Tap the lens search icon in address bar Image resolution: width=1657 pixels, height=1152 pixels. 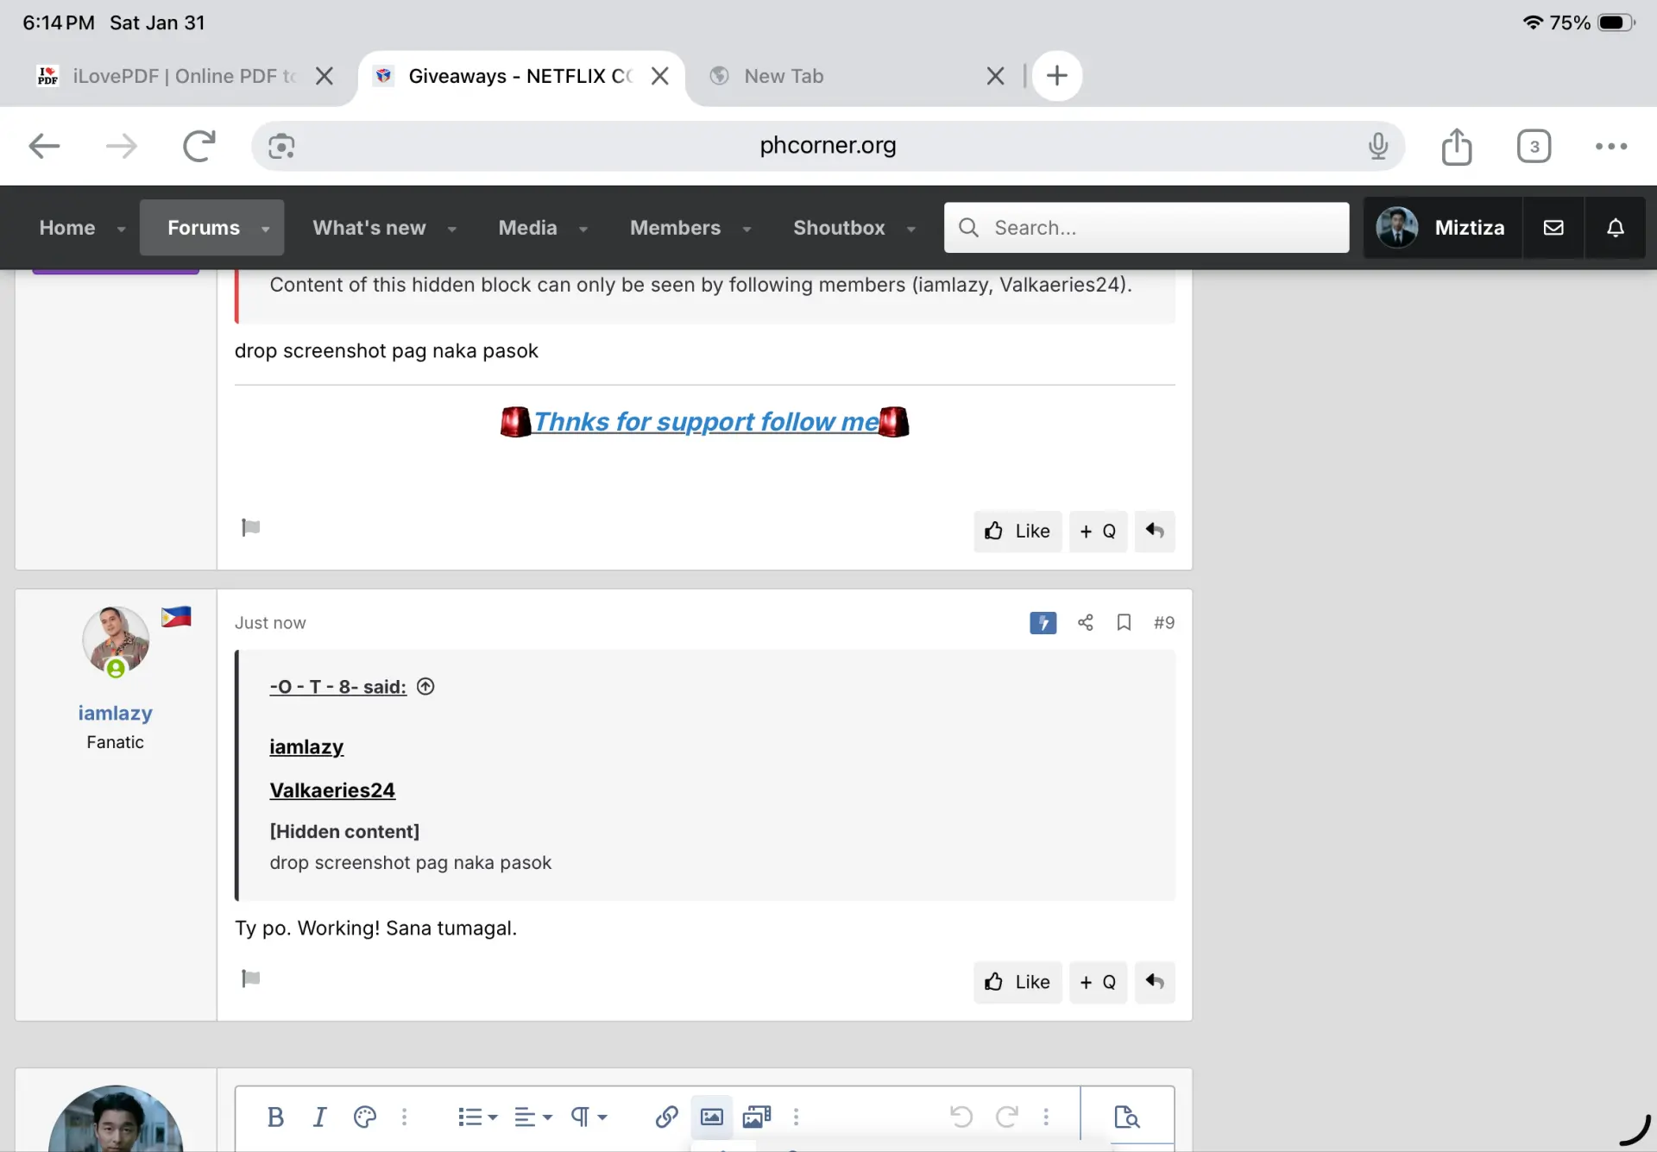point(281,146)
